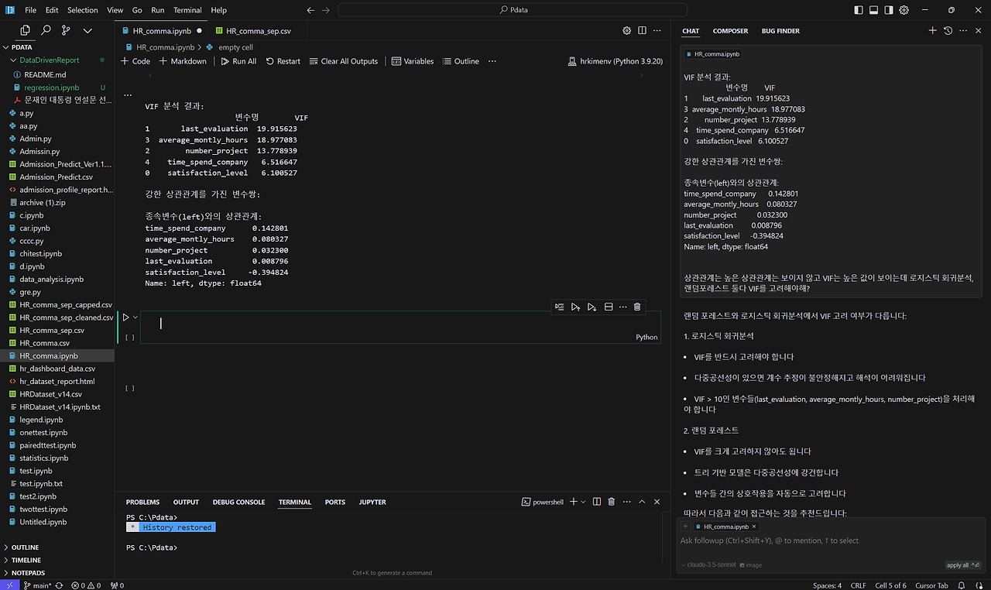Viewport: 991px width, 590px height.
Task: Open the claude-3.5-sonnet model dropdown
Action: [x=708, y=565]
